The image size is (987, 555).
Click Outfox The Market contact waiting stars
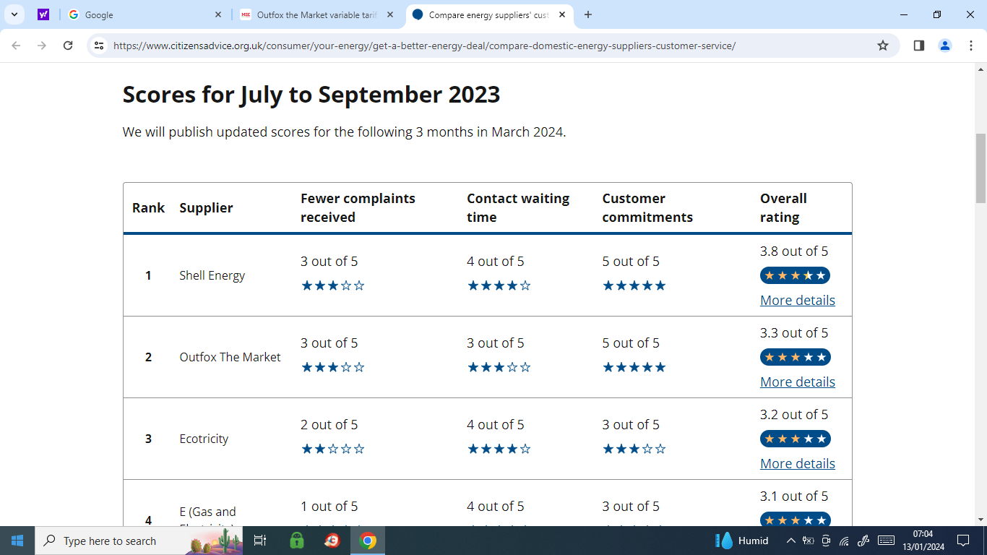tap(499, 367)
